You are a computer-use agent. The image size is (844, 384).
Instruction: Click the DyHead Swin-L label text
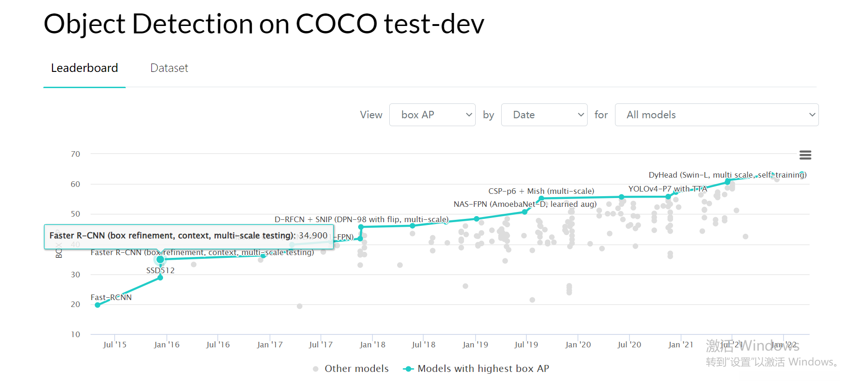[727, 175]
